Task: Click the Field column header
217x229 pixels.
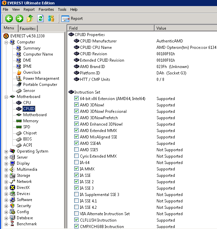Action: [x=111, y=28]
